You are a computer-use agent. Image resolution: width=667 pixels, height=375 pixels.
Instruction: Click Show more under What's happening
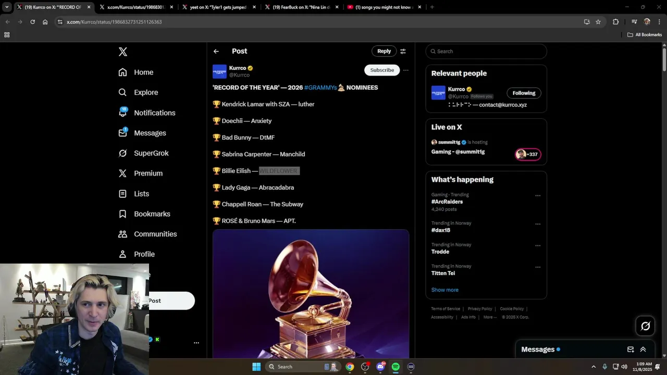pyautogui.click(x=445, y=290)
